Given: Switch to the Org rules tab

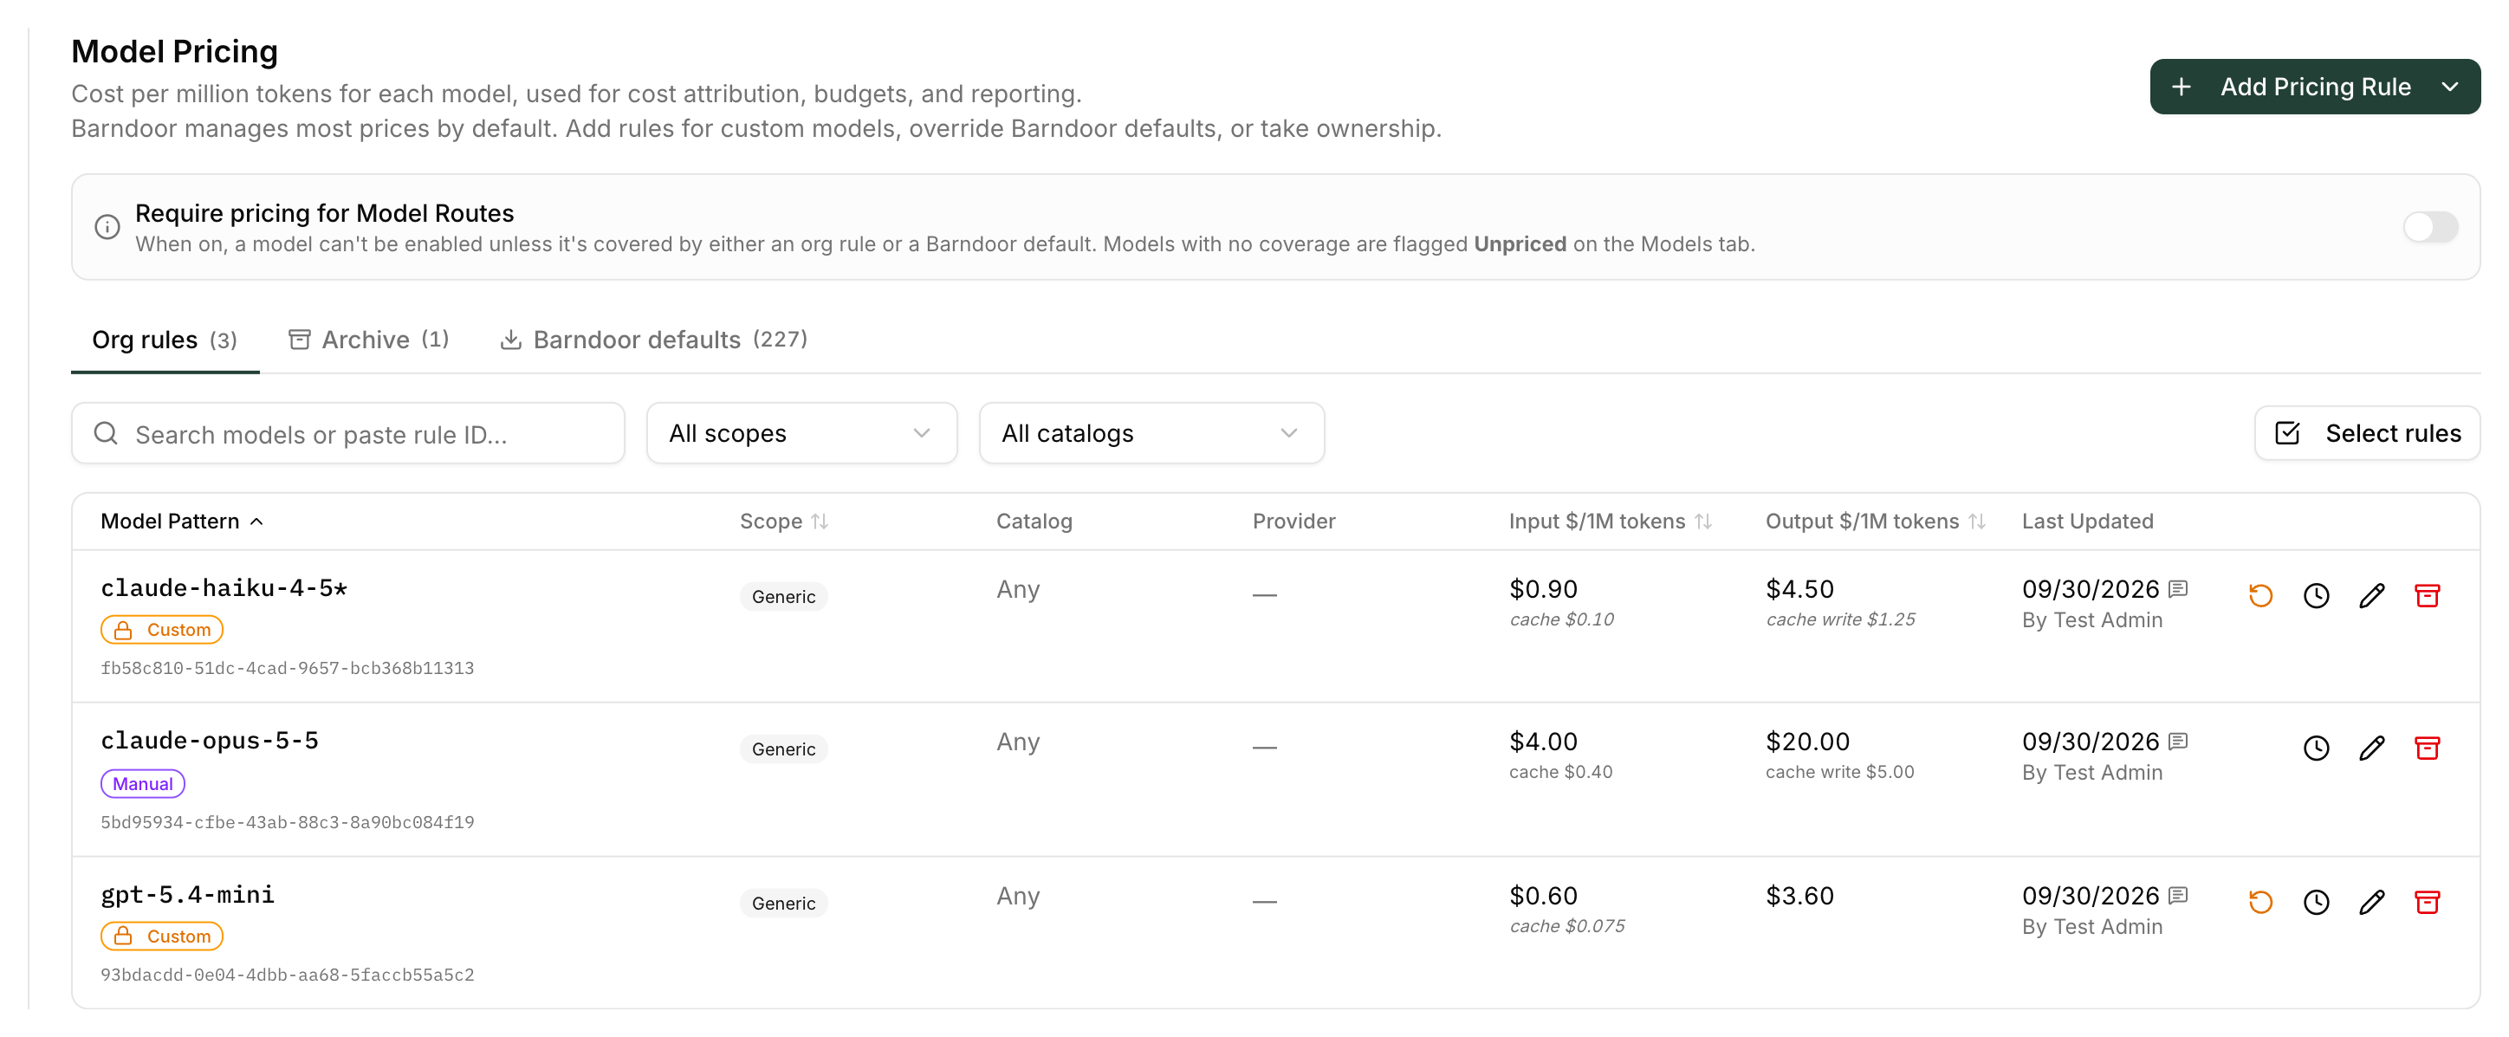Looking at the screenshot, I should pos(165,340).
